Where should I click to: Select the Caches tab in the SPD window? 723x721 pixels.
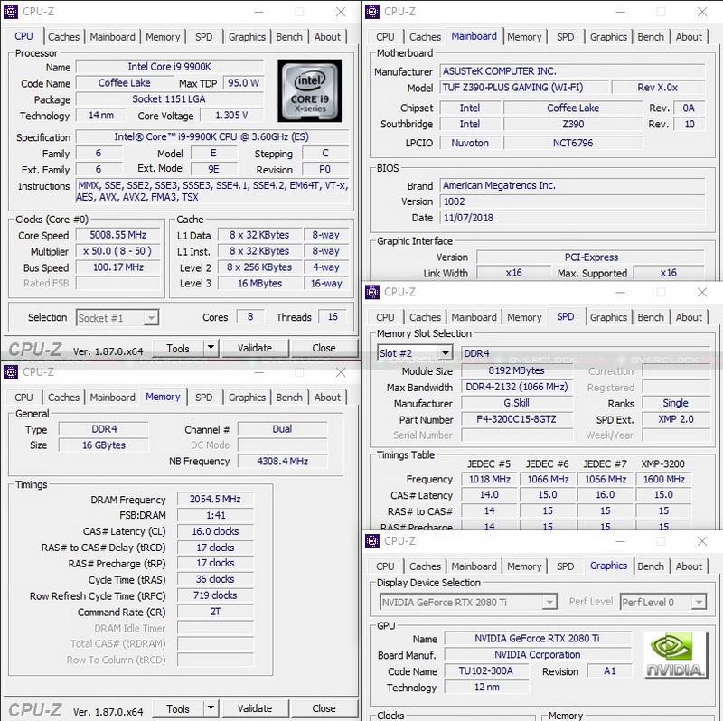click(425, 317)
